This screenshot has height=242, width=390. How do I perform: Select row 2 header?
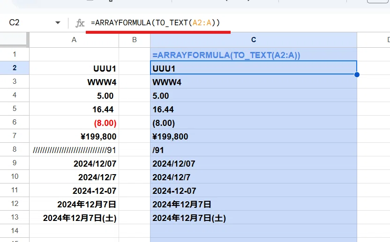pyautogui.click(x=15, y=68)
